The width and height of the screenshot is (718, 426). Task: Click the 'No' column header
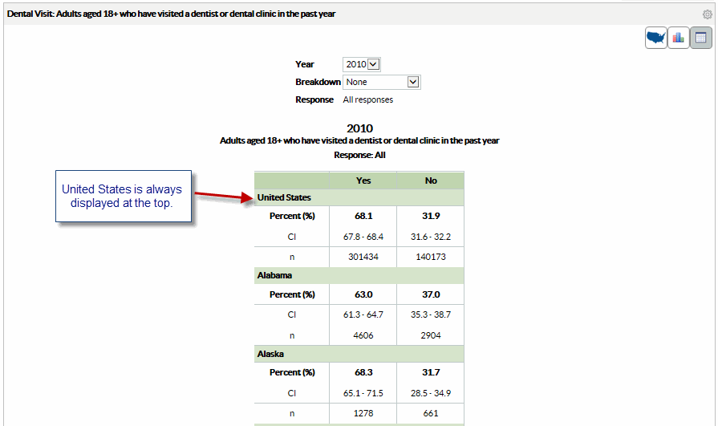(x=431, y=181)
